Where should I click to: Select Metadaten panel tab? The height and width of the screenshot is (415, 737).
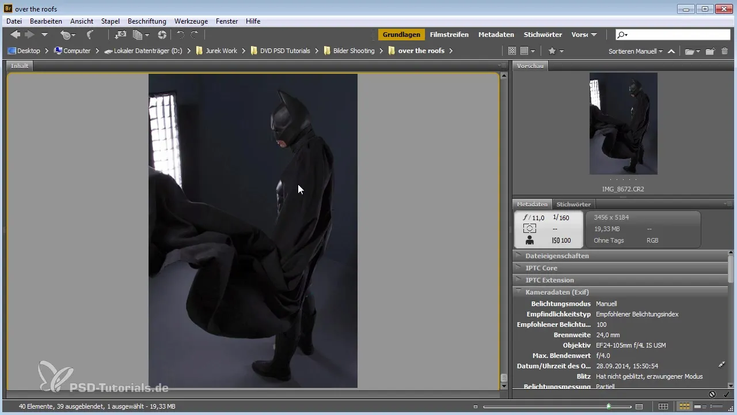tap(532, 204)
